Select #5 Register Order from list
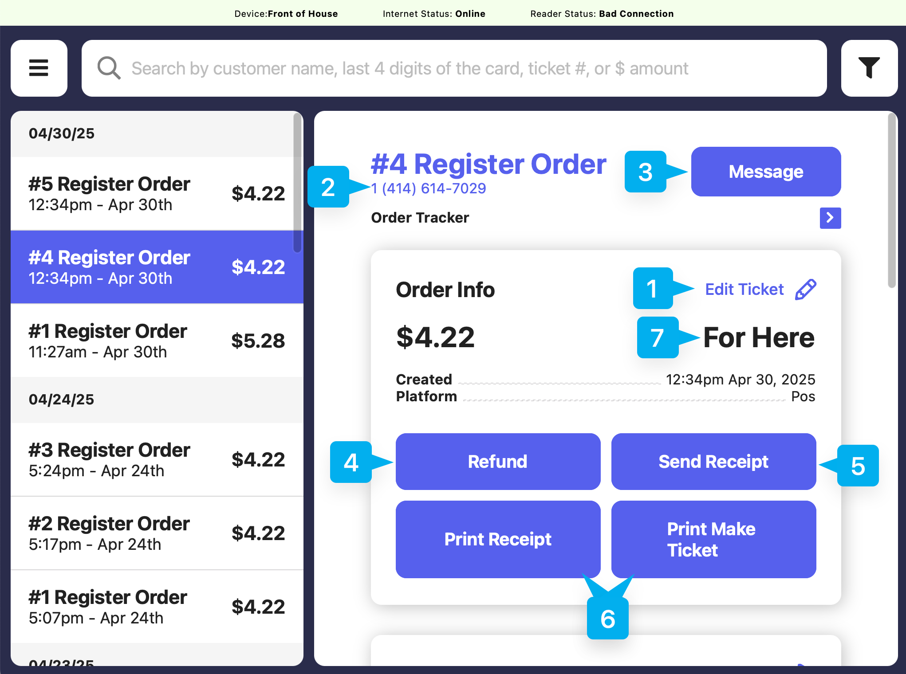 pyautogui.click(x=156, y=194)
